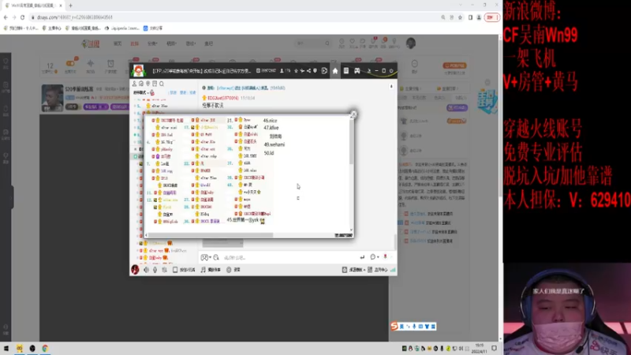This screenshot has width=631, height=355.
Task: Click the popup's horizontal scrollbar
Action: click(x=211, y=235)
